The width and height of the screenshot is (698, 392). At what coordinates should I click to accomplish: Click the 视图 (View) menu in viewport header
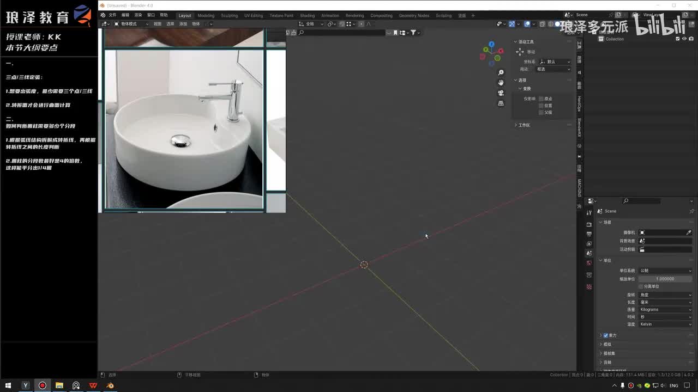coord(157,24)
